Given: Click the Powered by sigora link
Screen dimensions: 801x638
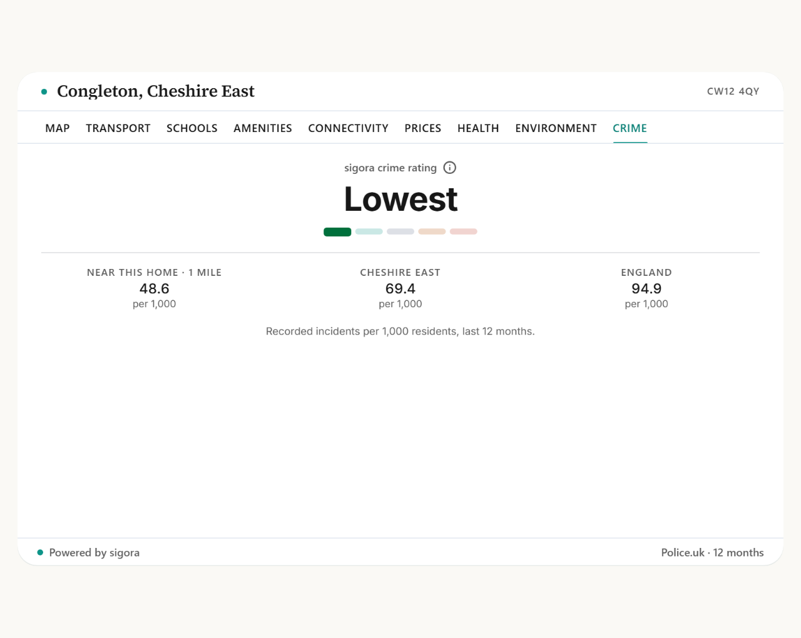Looking at the screenshot, I should pyautogui.click(x=89, y=553).
